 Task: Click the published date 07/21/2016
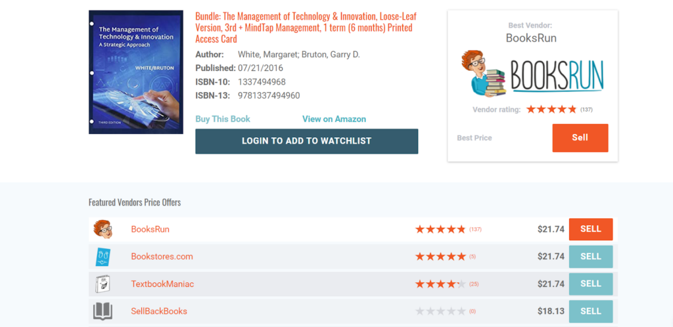coord(260,68)
